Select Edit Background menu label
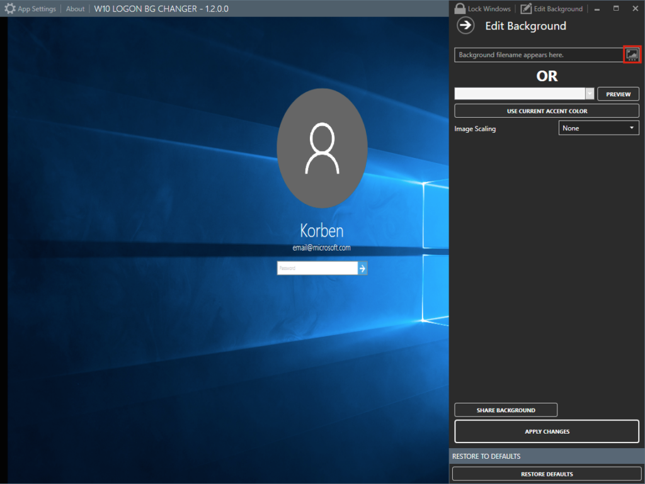 [558, 9]
